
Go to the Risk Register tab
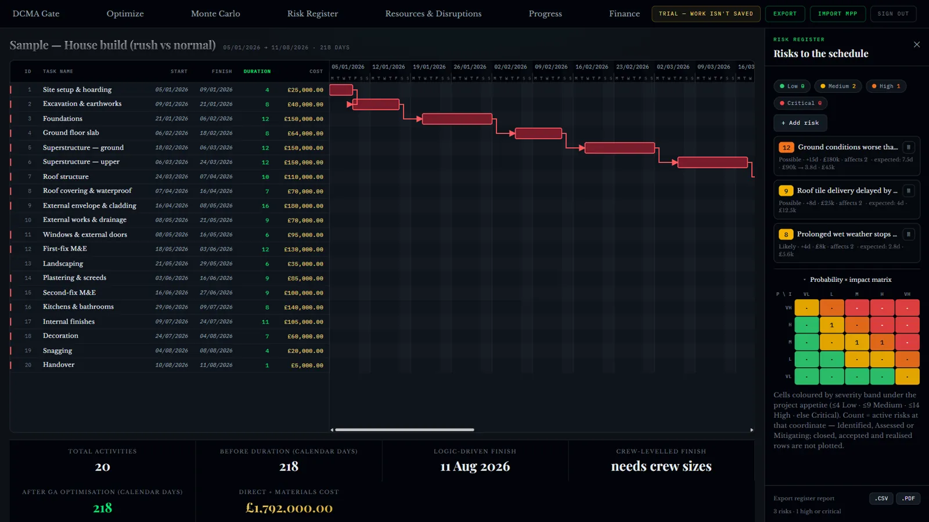pyautogui.click(x=312, y=14)
